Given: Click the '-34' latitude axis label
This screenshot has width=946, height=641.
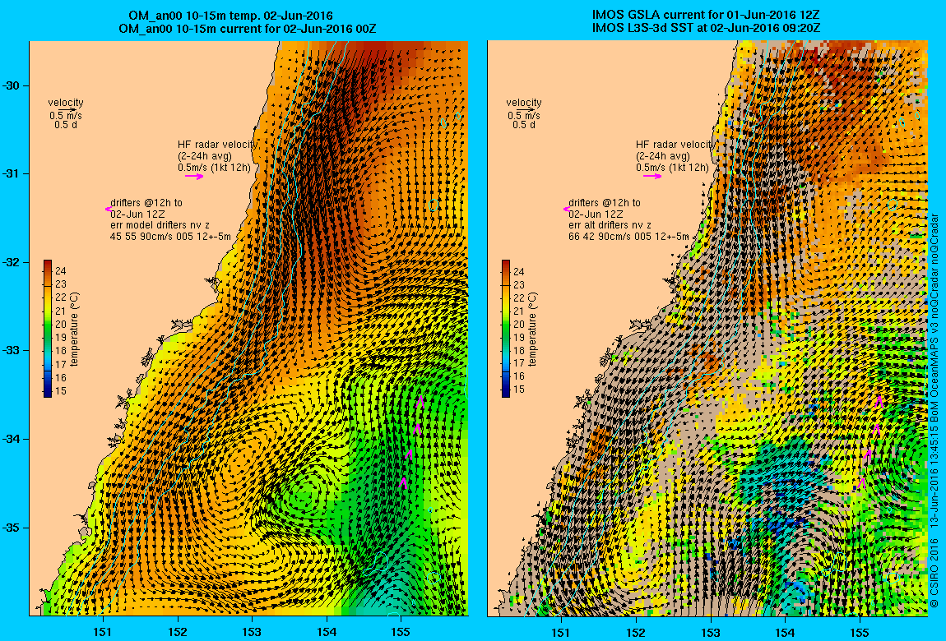Looking at the screenshot, I should pos(10,439).
